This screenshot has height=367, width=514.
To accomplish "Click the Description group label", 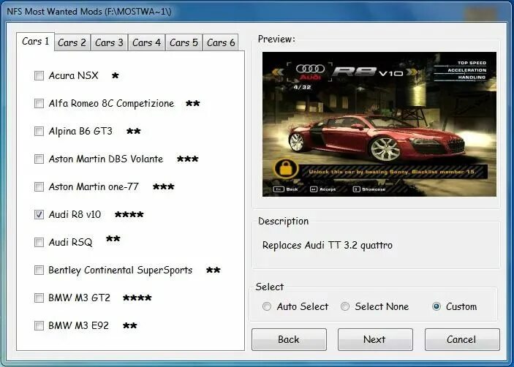I will (x=283, y=222).
